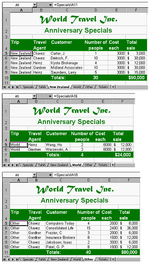Select cell 'Consolidated Life'
This screenshot has width=149, height=265.
click(61, 228)
